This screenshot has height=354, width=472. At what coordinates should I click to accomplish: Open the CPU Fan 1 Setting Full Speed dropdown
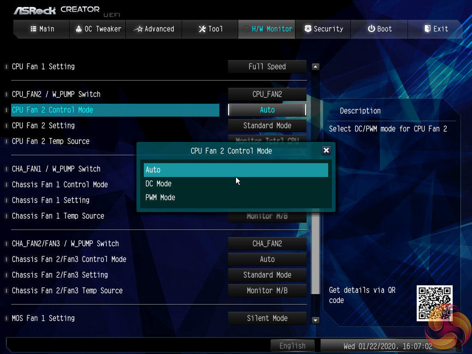tap(267, 66)
